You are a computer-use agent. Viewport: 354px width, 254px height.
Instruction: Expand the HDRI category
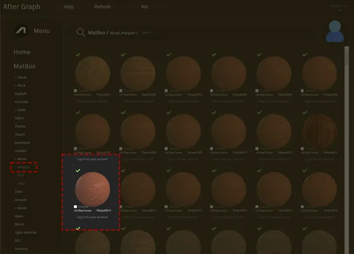tap(20, 110)
